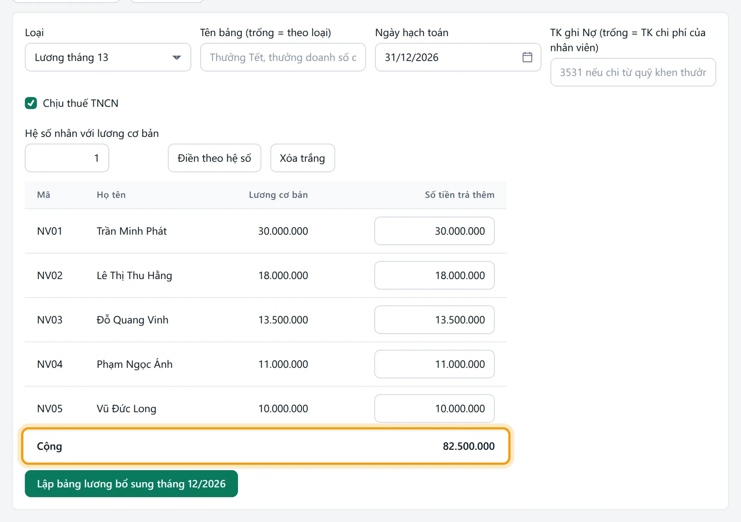Screen dimensions: 741x522
Task: Click the Lương cơ bản column header
Action: click(x=278, y=195)
